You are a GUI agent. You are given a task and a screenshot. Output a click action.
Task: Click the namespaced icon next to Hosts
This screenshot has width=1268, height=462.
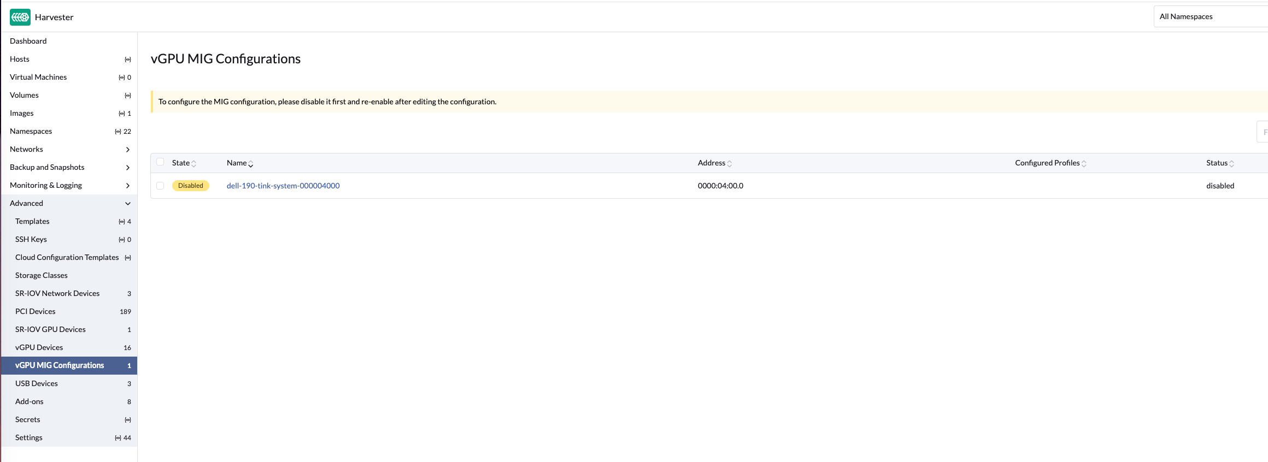pos(128,60)
